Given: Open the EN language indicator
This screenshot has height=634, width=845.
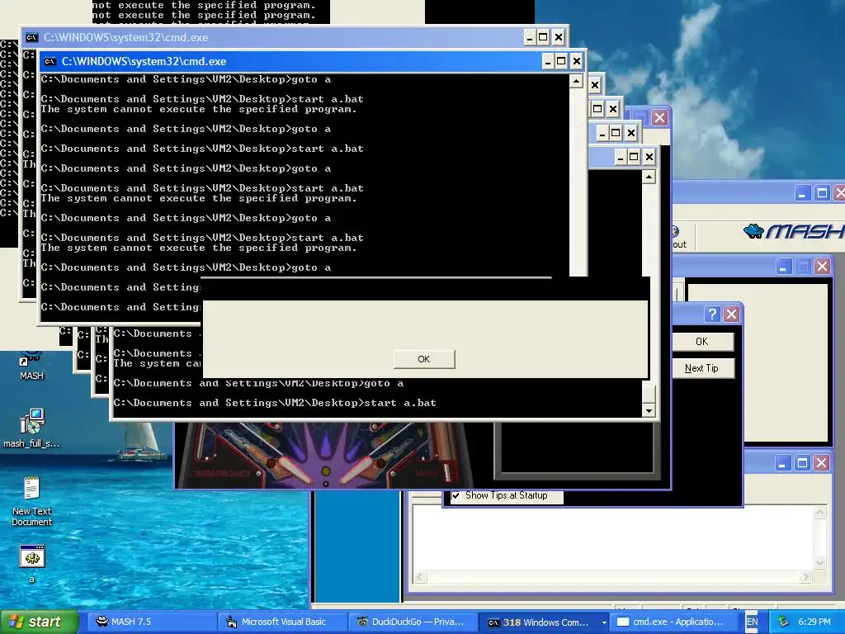Looking at the screenshot, I should coord(753,622).
